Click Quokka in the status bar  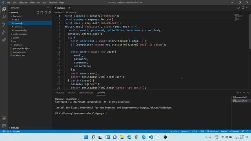pos(16,132)
